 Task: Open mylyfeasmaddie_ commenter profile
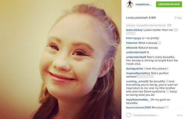(138, 100)
